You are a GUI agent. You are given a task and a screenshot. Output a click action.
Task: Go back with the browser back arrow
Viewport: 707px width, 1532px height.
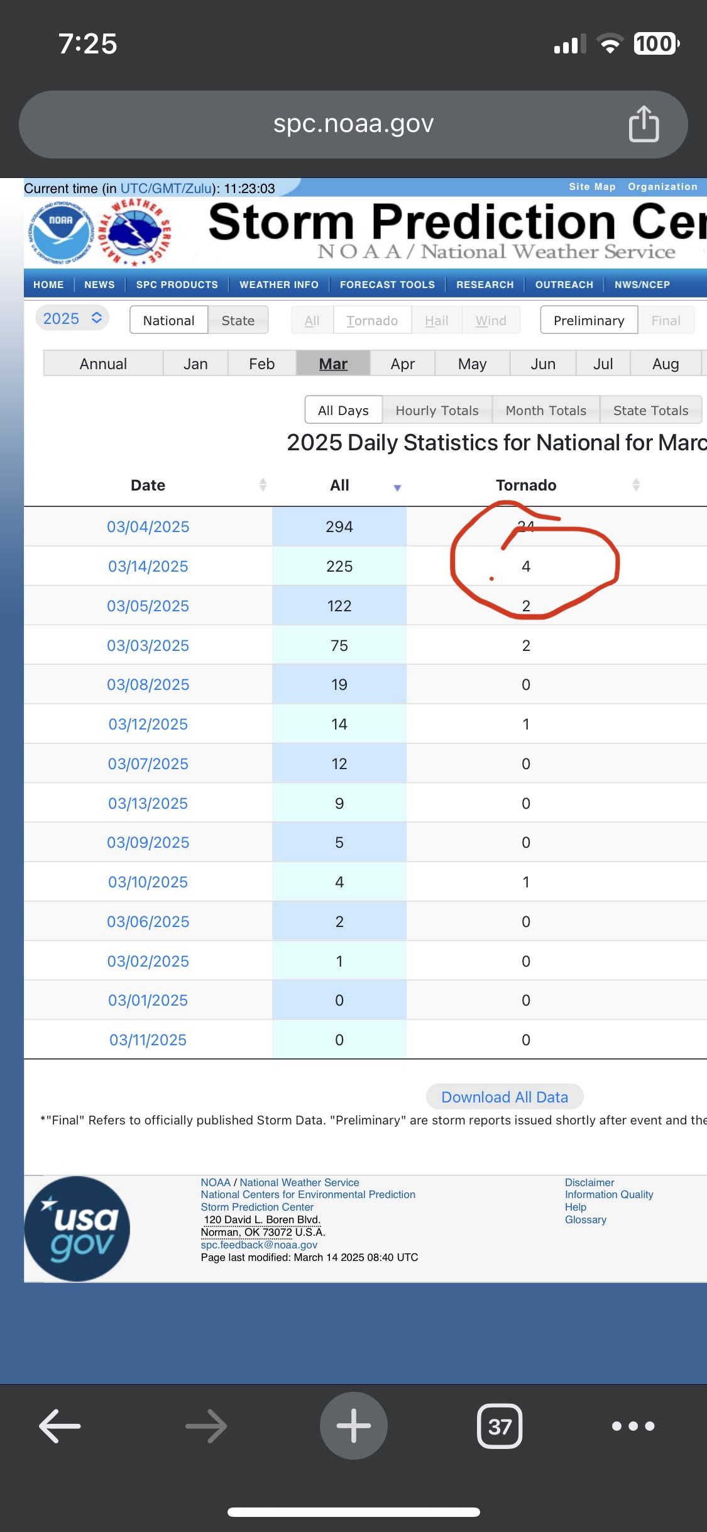(60, 1426)
